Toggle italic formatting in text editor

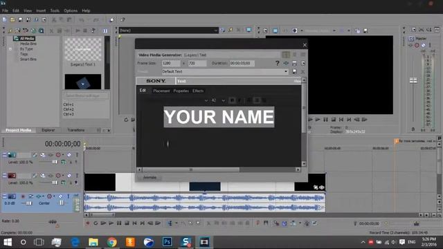pyautogui.click(x=239, y=100)
